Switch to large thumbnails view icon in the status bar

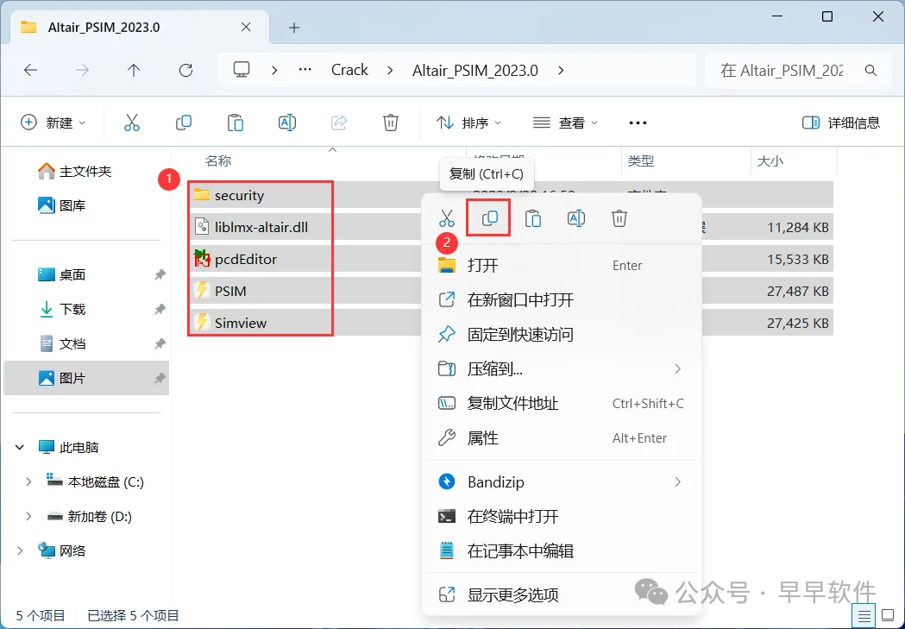tap(887, 616)
